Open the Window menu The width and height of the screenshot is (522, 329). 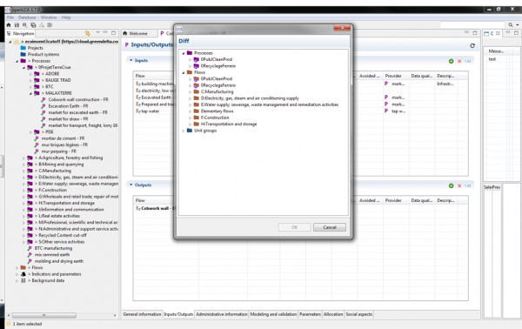pyautogui.click(x=49, y=17)
